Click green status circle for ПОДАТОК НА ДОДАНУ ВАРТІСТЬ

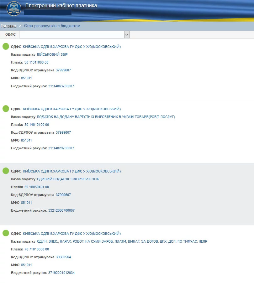(x=6, y=109)
